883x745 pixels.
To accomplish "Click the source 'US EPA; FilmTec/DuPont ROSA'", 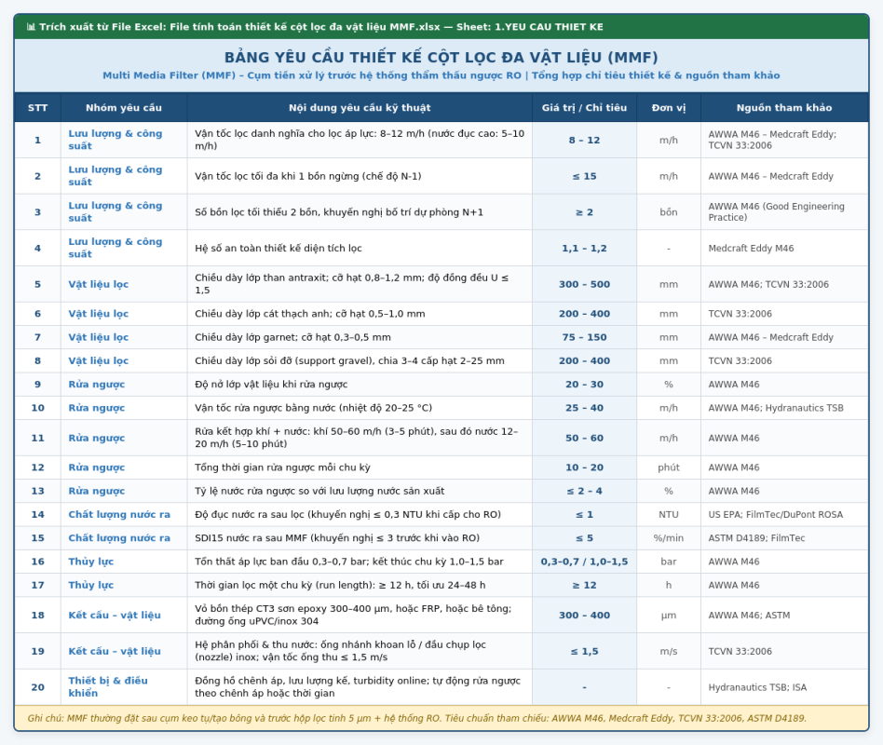I will tap(776, 515).
